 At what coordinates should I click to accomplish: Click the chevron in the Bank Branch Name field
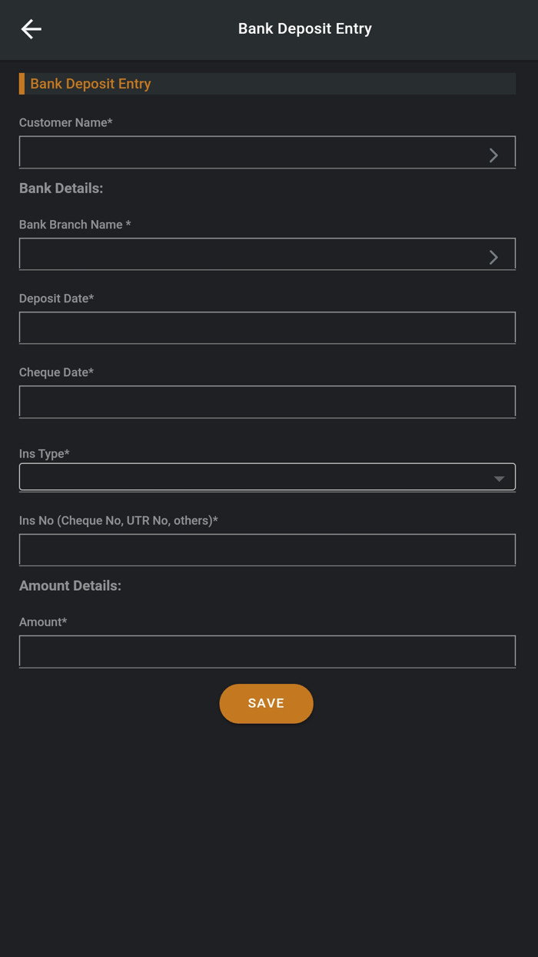(493, 257)
